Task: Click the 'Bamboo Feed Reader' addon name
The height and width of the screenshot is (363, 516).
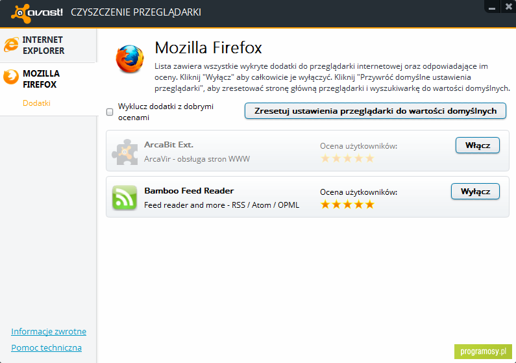Action: click(x=189, y=190)
